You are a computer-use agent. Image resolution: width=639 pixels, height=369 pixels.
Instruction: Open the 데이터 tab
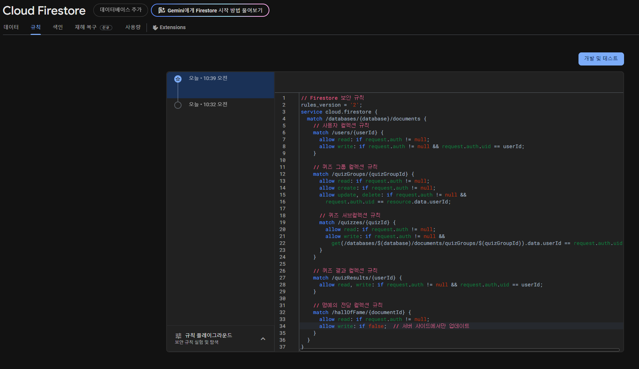tap(11, 27)
